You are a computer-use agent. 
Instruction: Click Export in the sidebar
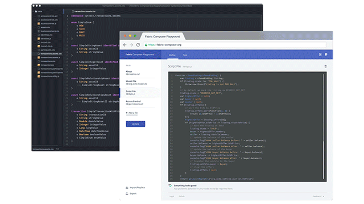click(133, 194)
